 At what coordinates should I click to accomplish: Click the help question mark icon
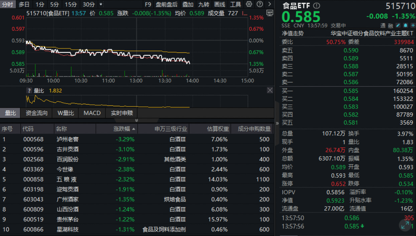click(x=260, y=4)
